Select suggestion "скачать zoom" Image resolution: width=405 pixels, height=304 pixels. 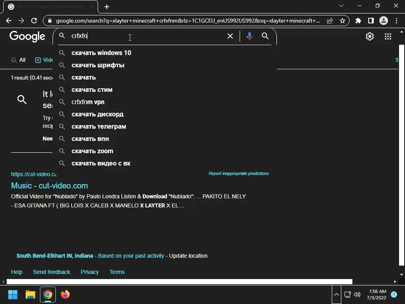165,151
